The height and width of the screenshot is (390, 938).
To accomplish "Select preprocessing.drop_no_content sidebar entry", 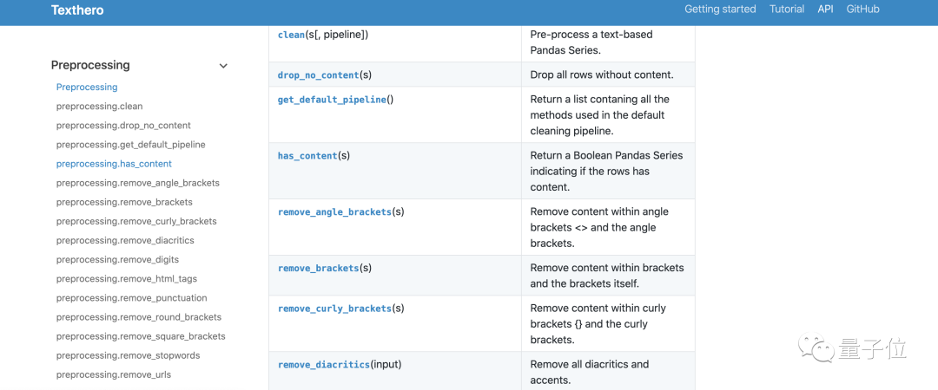I will click(x=123, y=126).
